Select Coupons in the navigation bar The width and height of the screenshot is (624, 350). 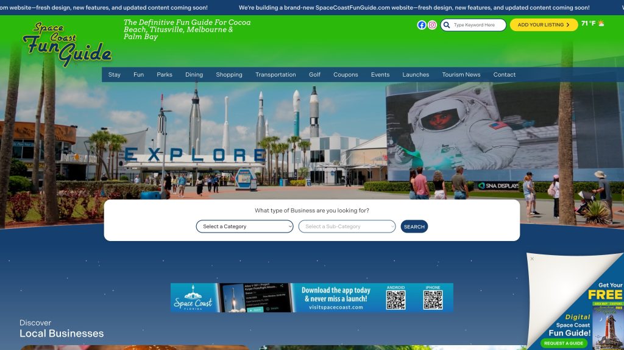(346, 75)
